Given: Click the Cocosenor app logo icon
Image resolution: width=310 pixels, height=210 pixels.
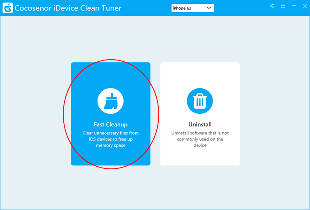Looking at the screenshot, I should pos(8,8).
